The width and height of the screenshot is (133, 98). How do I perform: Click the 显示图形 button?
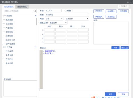tap(99, 11)
